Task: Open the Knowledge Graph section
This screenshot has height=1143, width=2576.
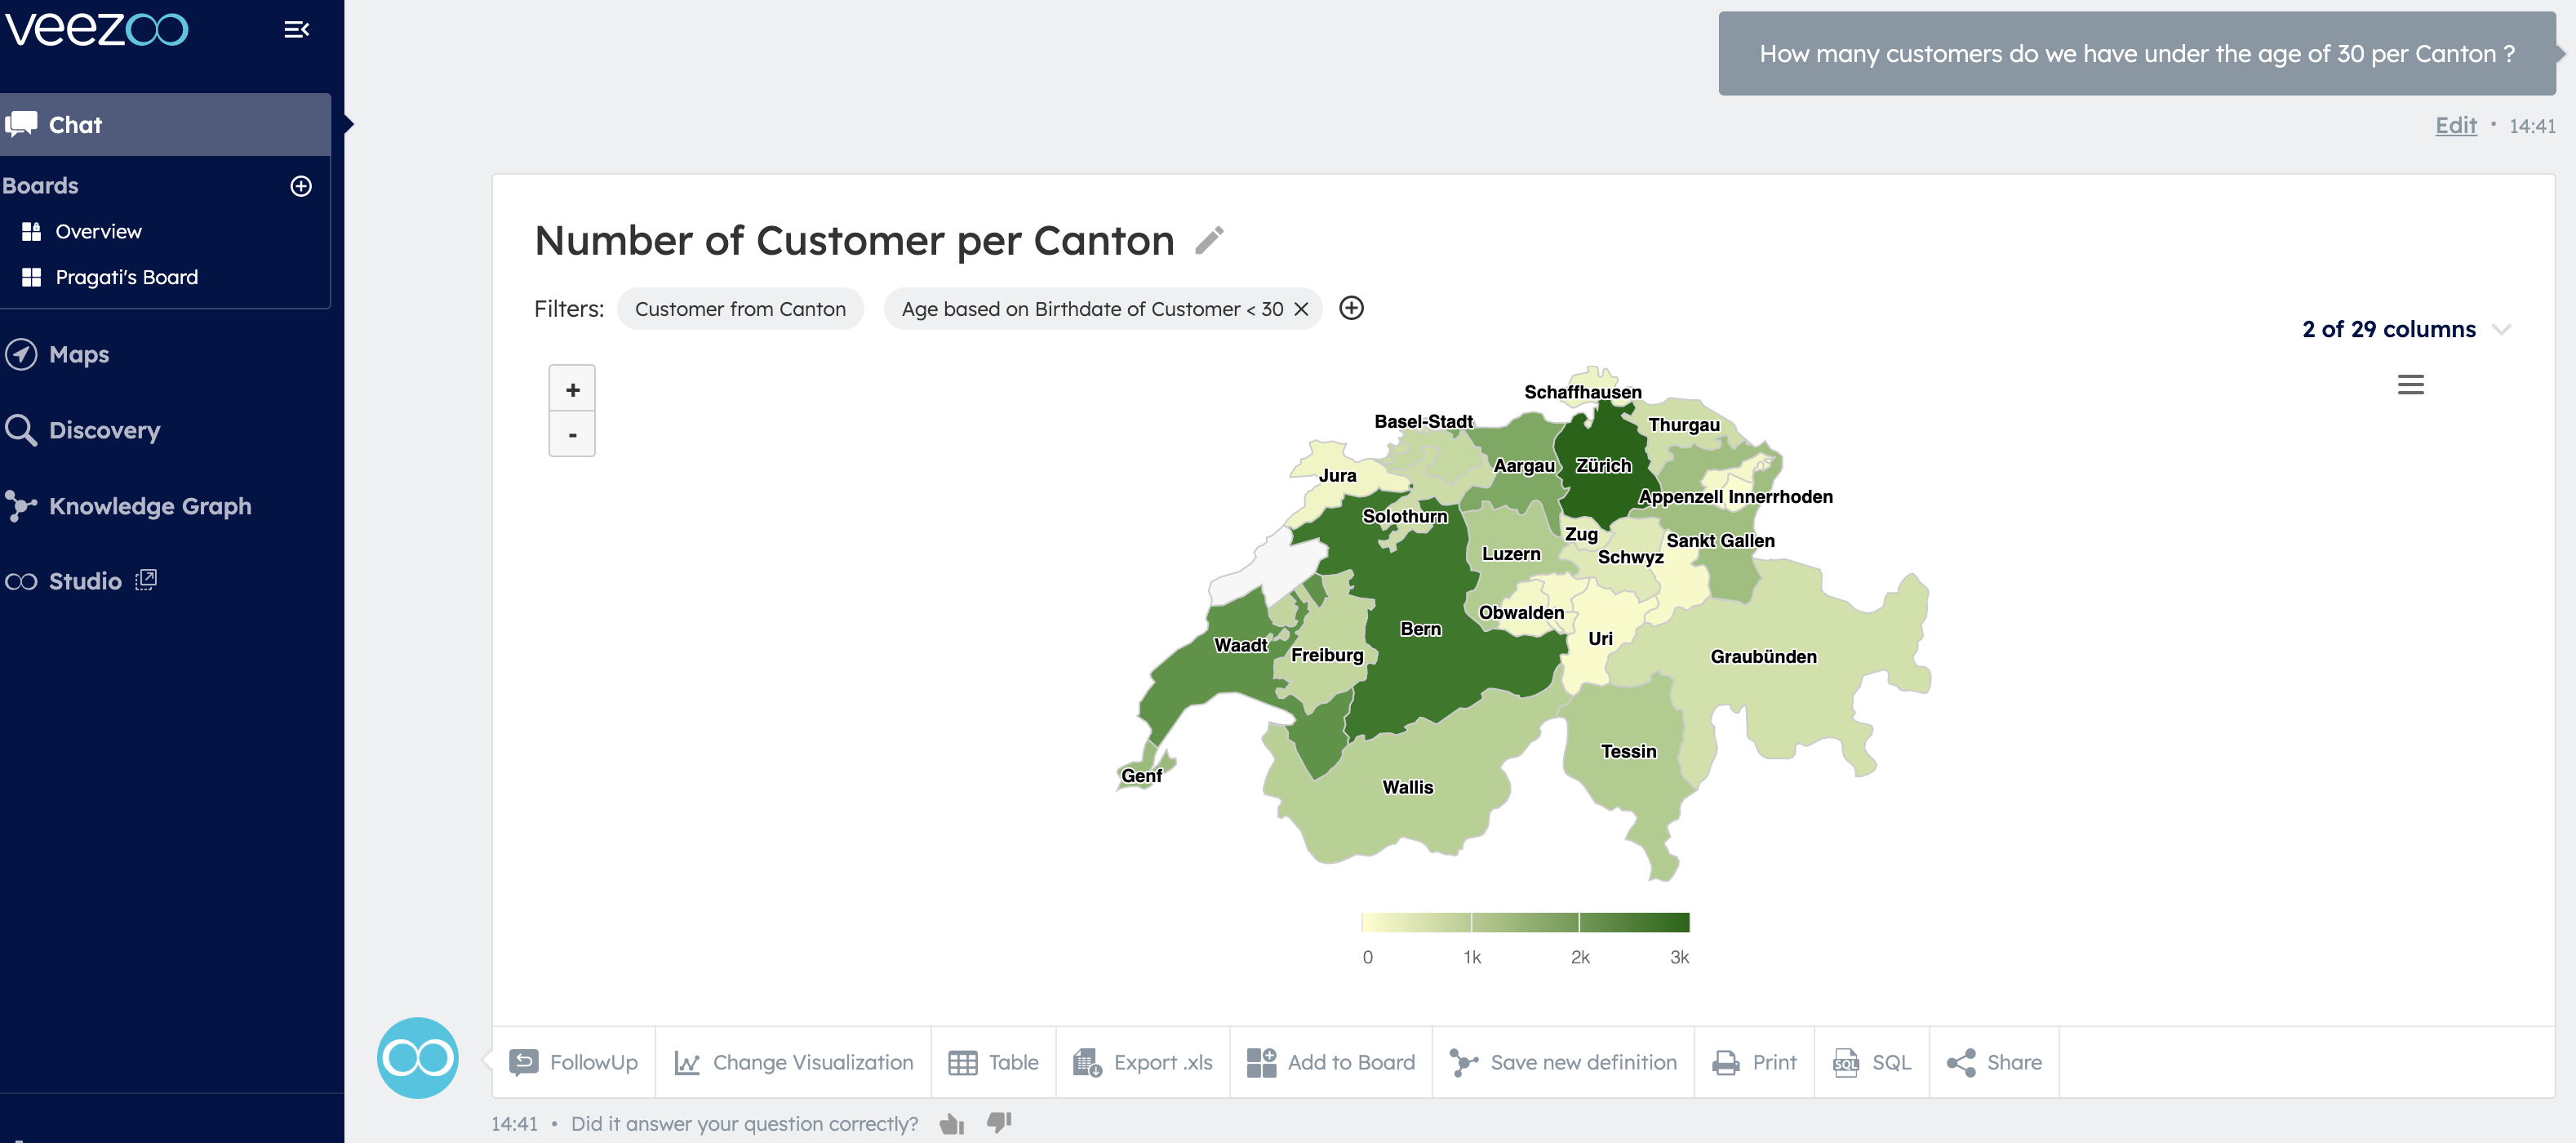Action: click(x=150, y=506)
